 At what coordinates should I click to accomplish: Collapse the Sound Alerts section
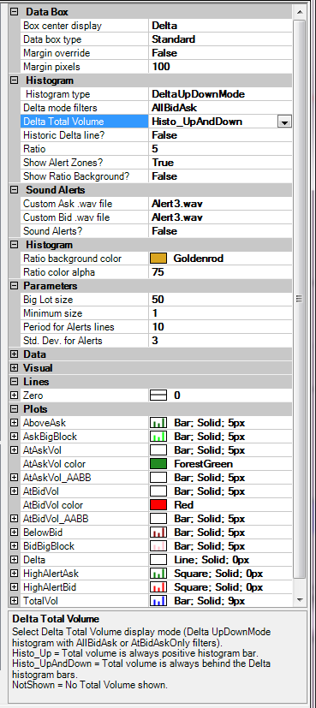pos(14,190)
